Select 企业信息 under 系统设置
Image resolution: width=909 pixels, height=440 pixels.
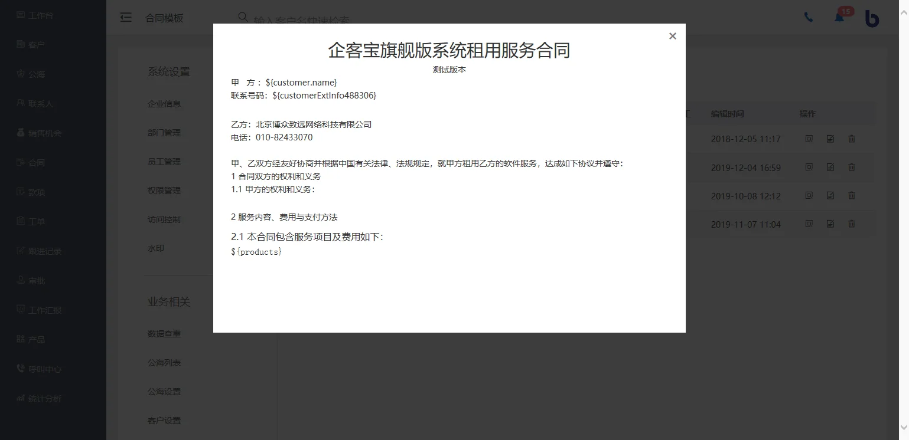[164, 104]
